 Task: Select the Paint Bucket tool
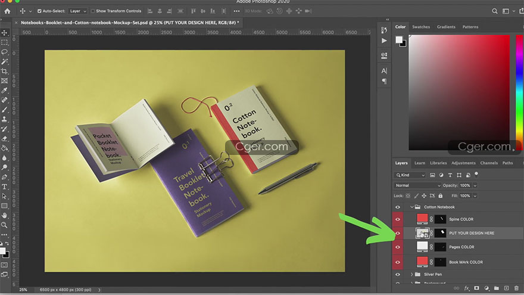(x=5, y=148)
